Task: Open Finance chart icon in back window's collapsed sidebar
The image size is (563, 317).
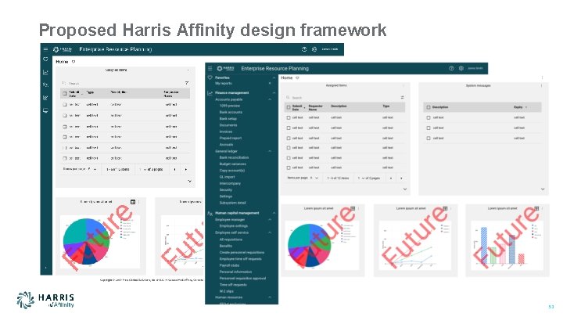Action: coord(45,72)
